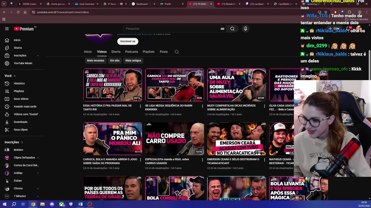Image resolution: width=371 pixels, height=208 pixels.
Task: Open options for 'SE LIGA NESSA SEQUÊNCIA DO RABIN' video
Action: tap(203, 106)
